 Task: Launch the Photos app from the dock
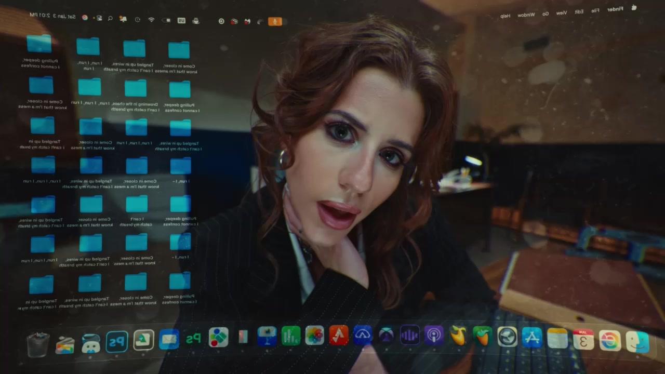(x=314, y=336)
